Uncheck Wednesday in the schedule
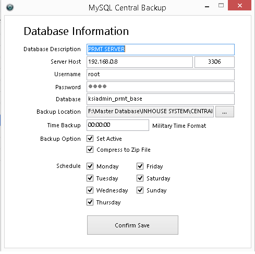This screenshot has height=254, width=255. pos(90,190)
